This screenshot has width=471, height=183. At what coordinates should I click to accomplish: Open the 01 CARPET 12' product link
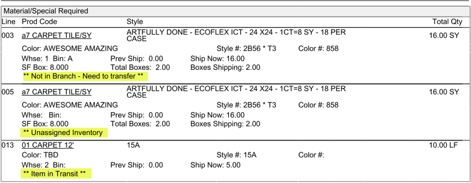click(48, 146)
